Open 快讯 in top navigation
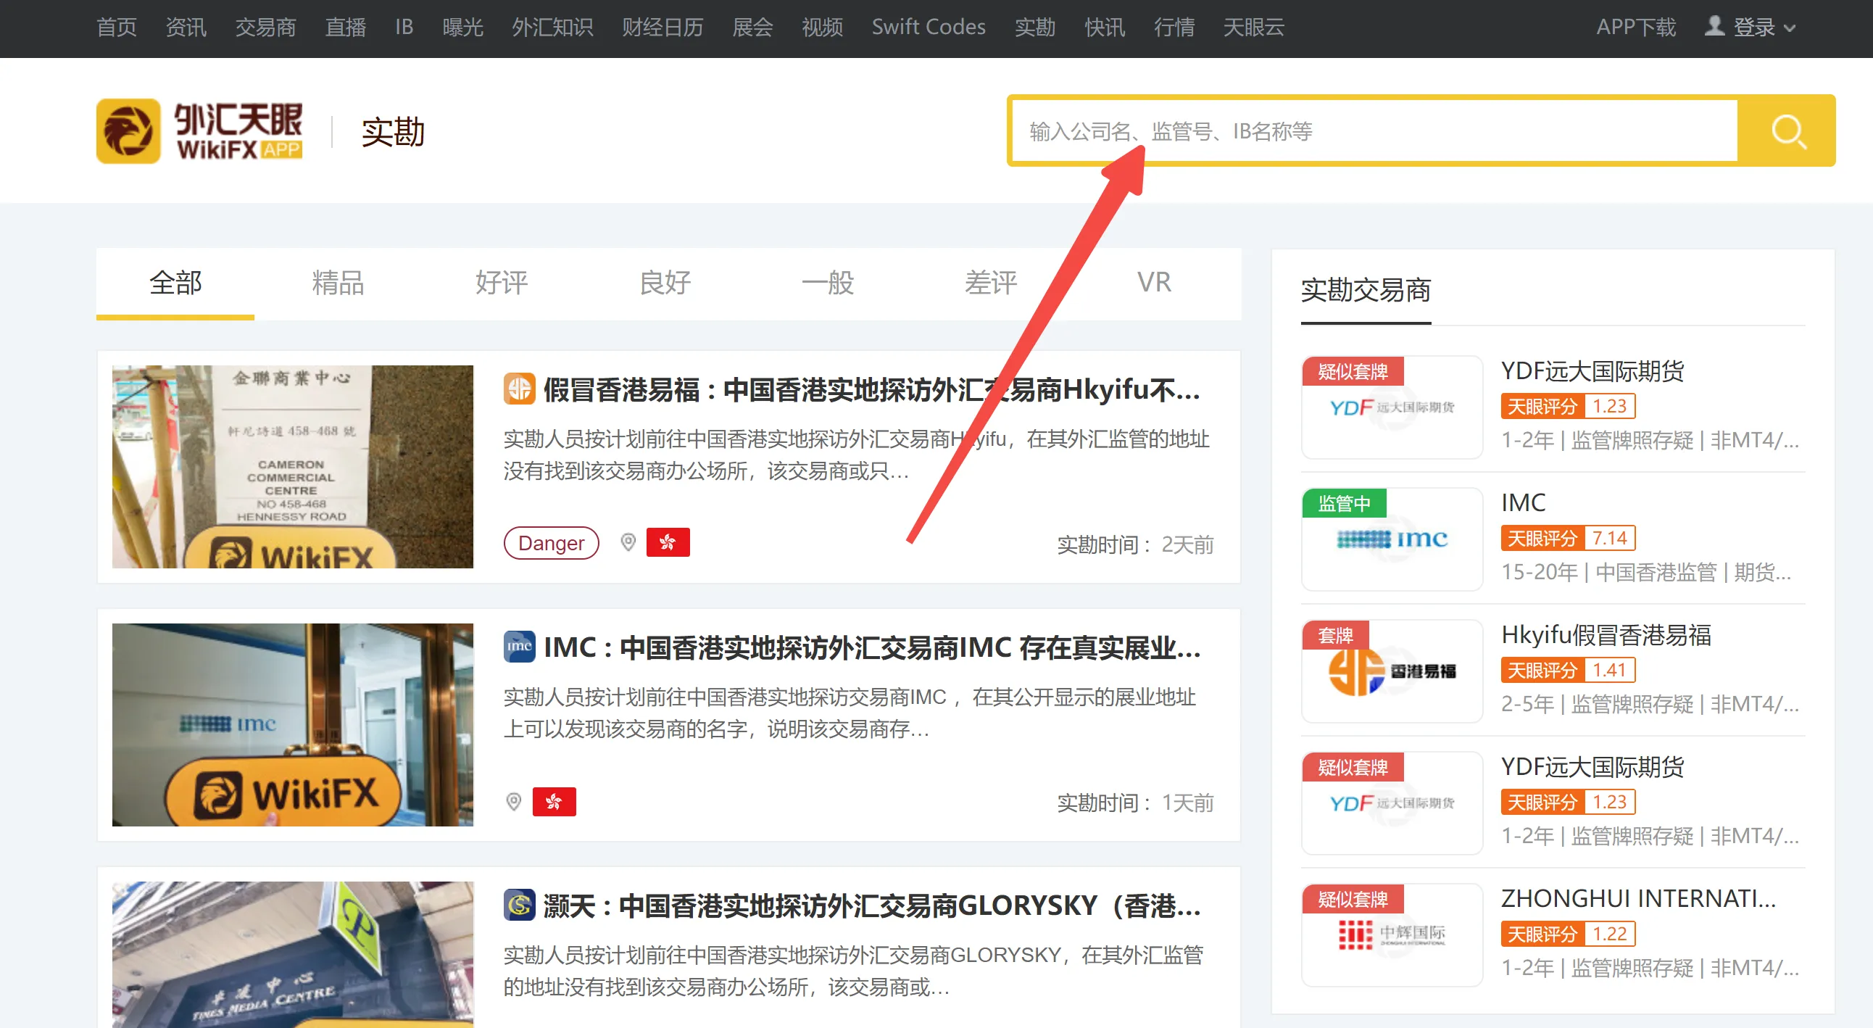The height and width of the screenshot is (1028, 1873). point(1105,27)
